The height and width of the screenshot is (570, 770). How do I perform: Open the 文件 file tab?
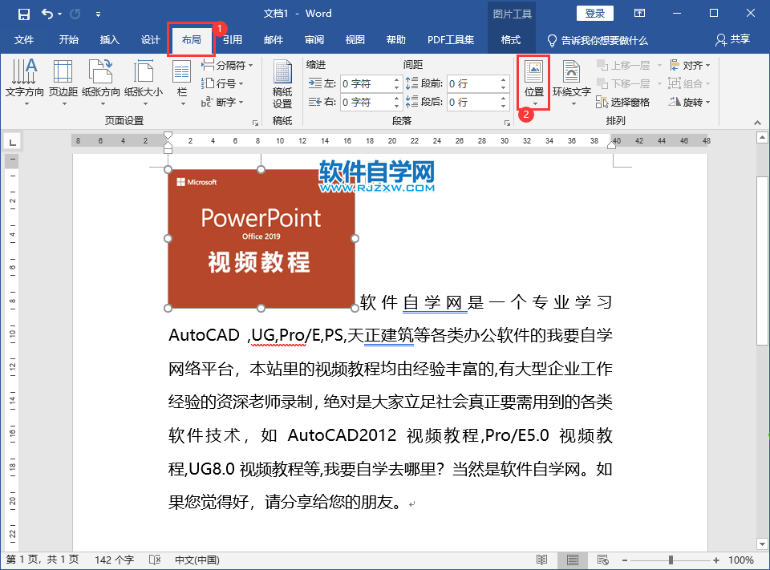click(23, 40)
